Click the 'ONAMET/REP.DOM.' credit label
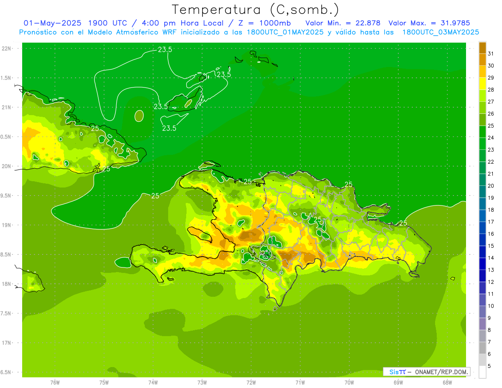Screen dimensions: 502x388 [441, 372]
